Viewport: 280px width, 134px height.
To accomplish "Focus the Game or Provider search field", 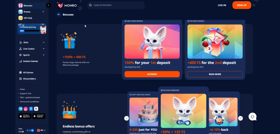I will pyautogui.click(x=116, y=5).
